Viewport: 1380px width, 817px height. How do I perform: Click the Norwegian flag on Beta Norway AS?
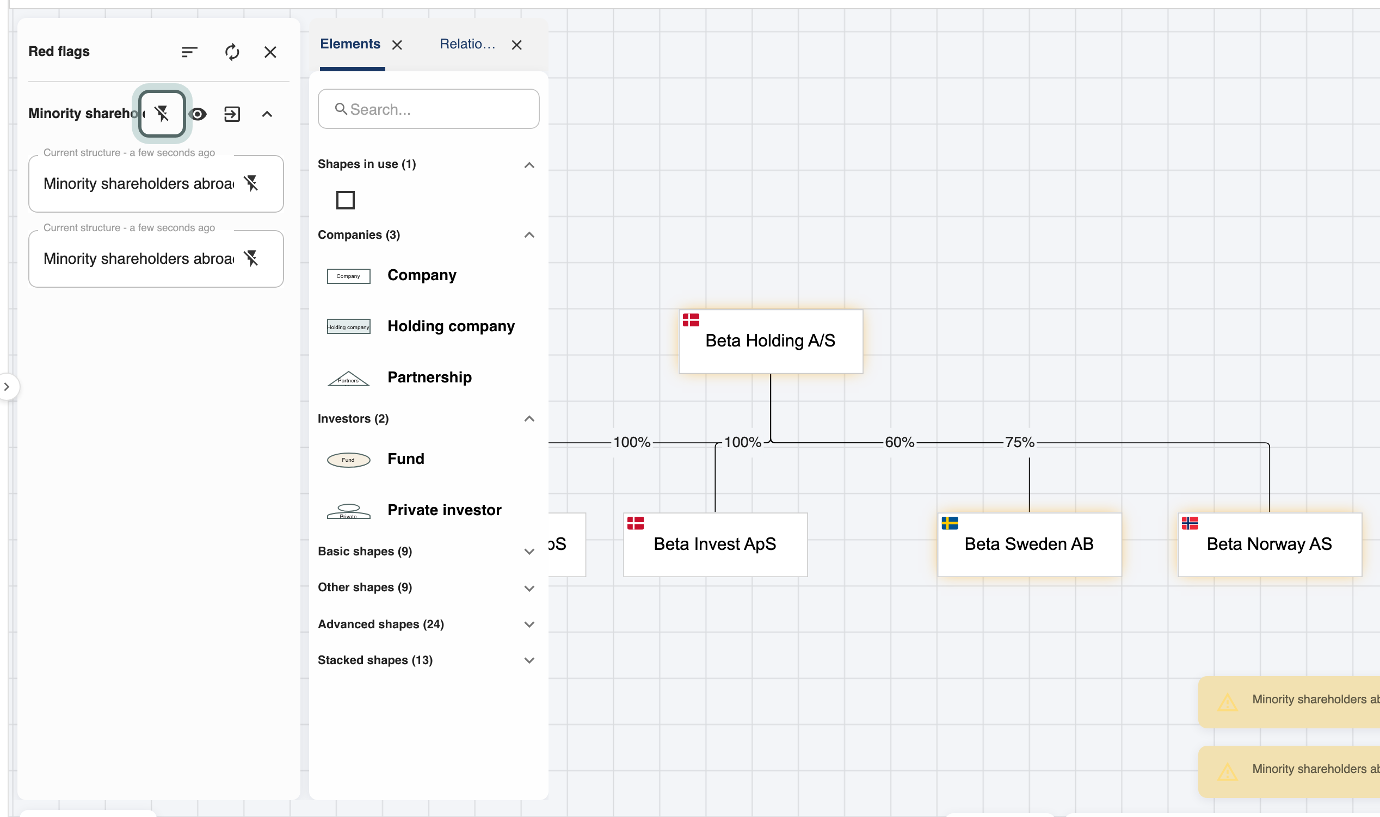coord(1190,523)
